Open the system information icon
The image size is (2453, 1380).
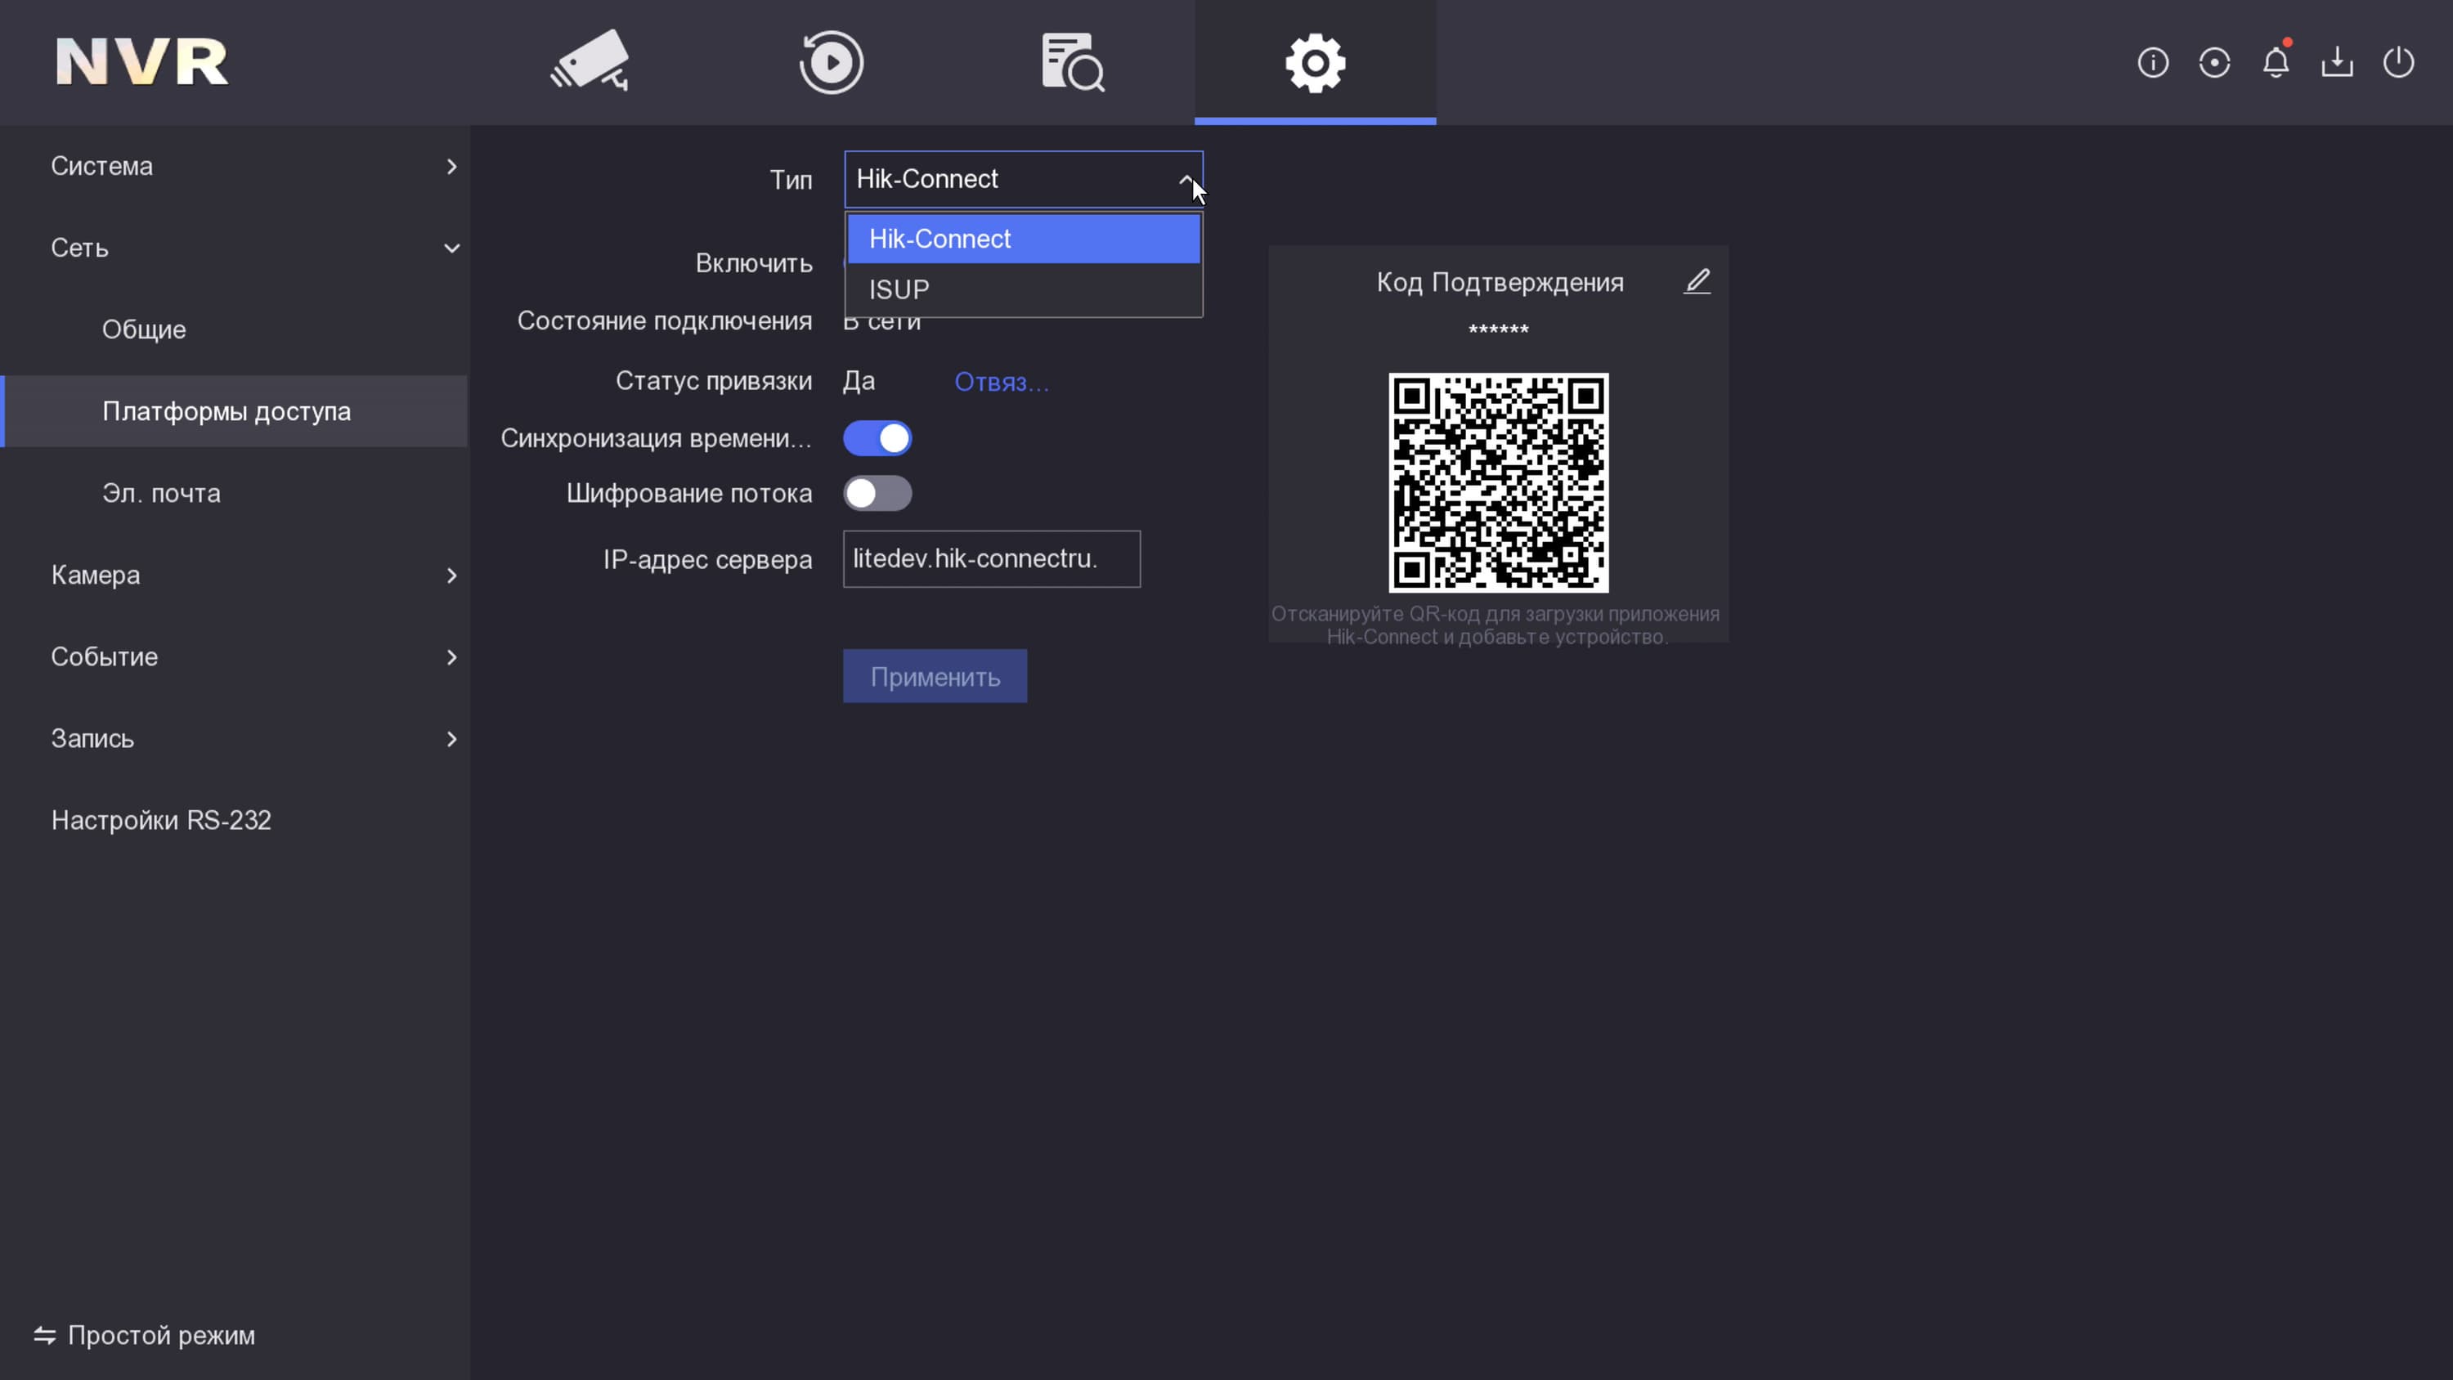2152,63
